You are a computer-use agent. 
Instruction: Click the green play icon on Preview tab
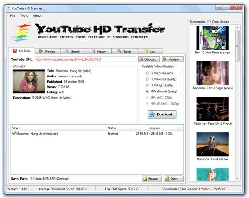tap(41, 51)
